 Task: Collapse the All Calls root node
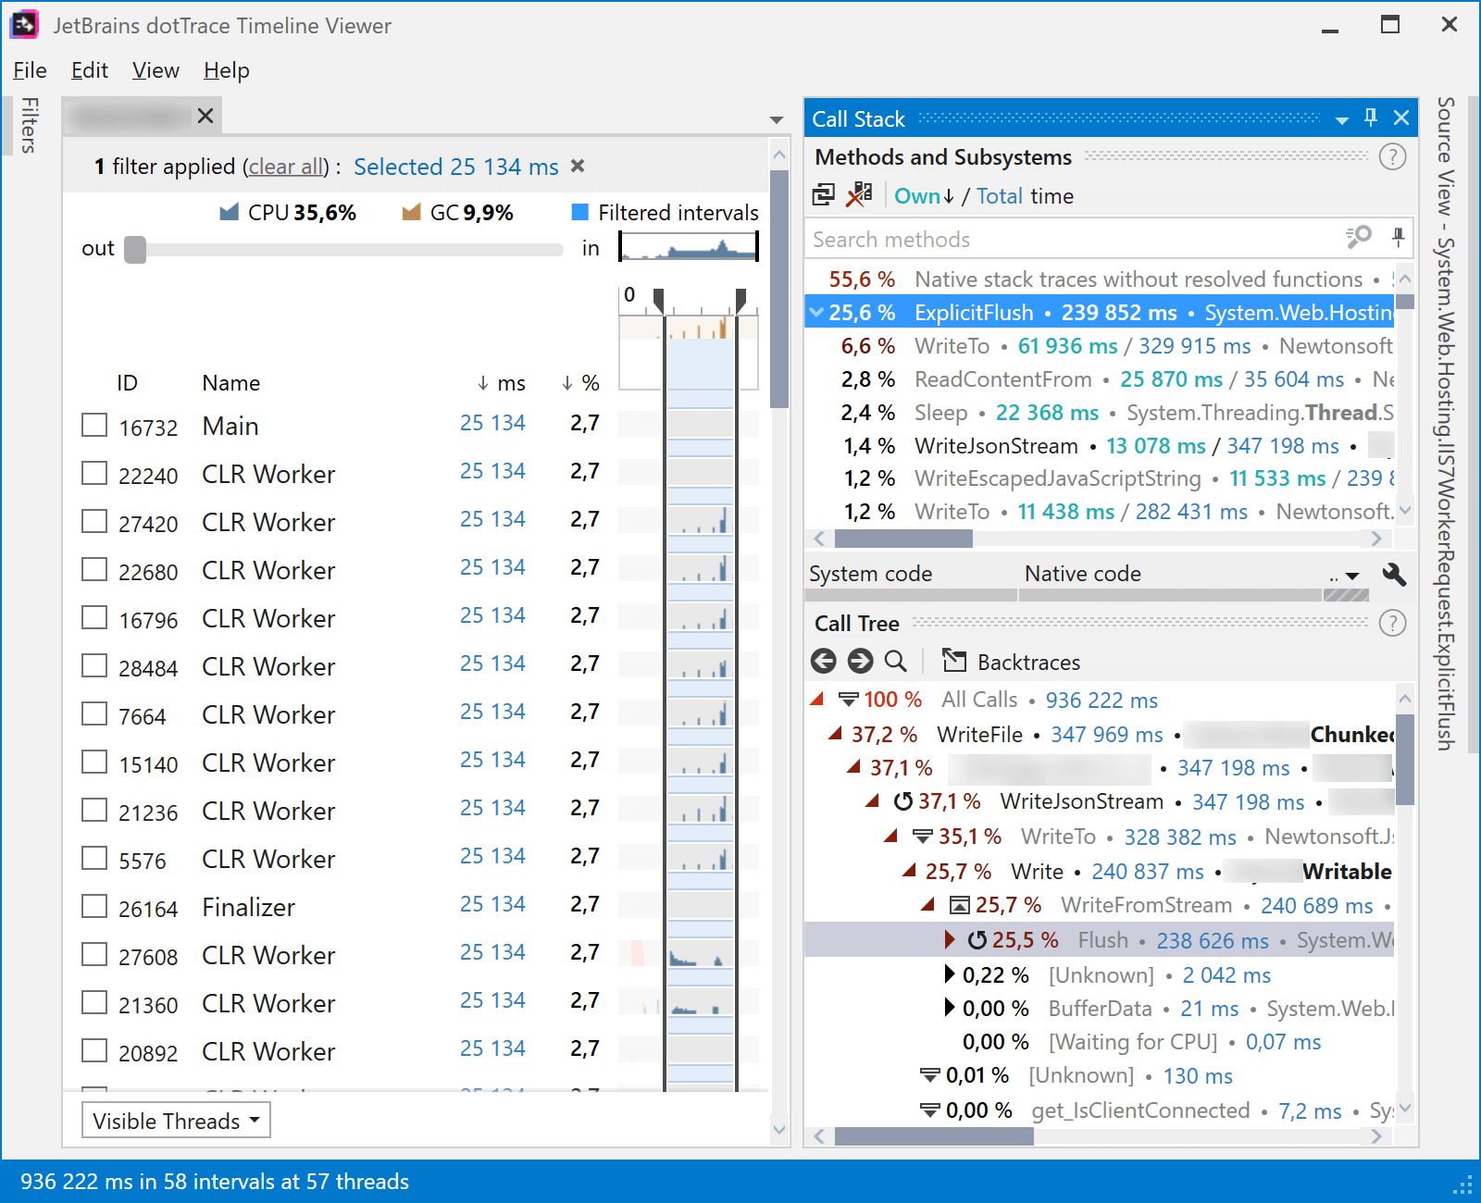pyautogui.click(x=817, y=700)
